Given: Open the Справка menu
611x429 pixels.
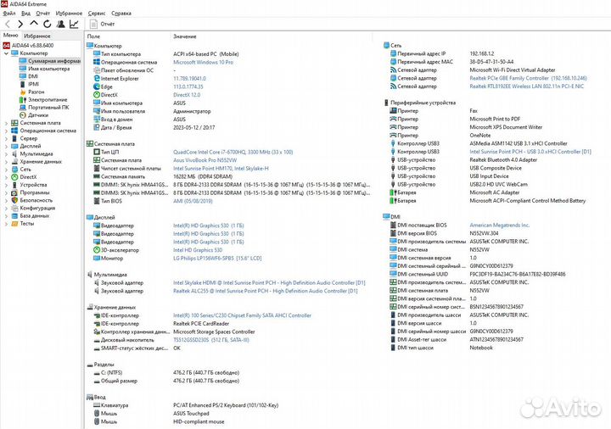Looking at the screenshot, I should click(x=121, y=14).
